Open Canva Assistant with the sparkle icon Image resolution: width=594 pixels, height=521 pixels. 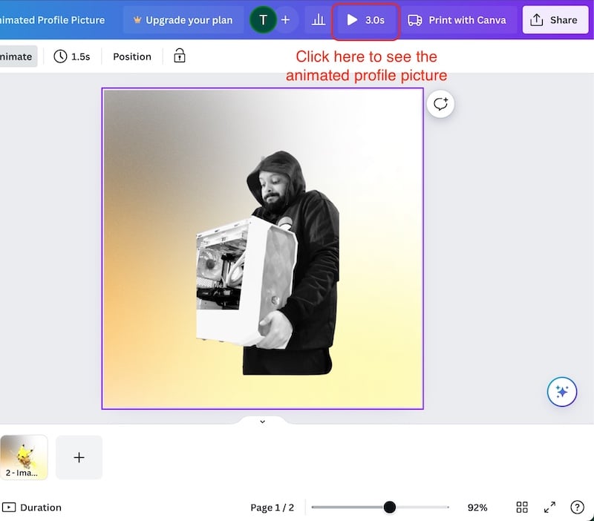pos(562,392)
